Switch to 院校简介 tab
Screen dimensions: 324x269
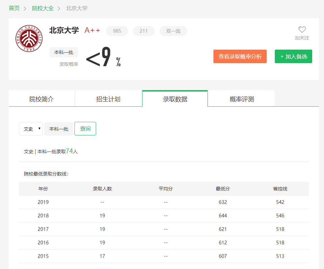[x=41, y=99]
